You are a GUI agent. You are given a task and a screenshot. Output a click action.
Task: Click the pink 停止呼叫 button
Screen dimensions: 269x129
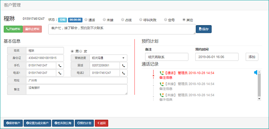[x=32, y=29]
